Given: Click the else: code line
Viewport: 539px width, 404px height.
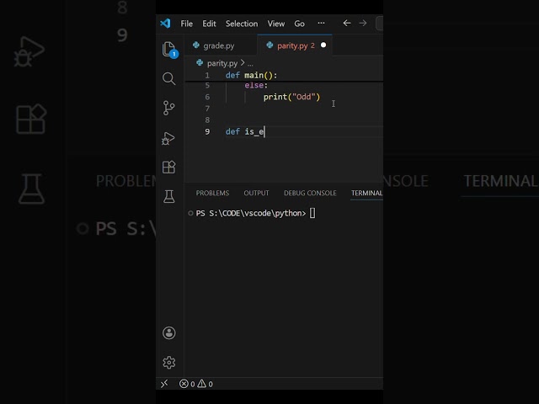Looking at the screenshot, I should click(256, 85).
